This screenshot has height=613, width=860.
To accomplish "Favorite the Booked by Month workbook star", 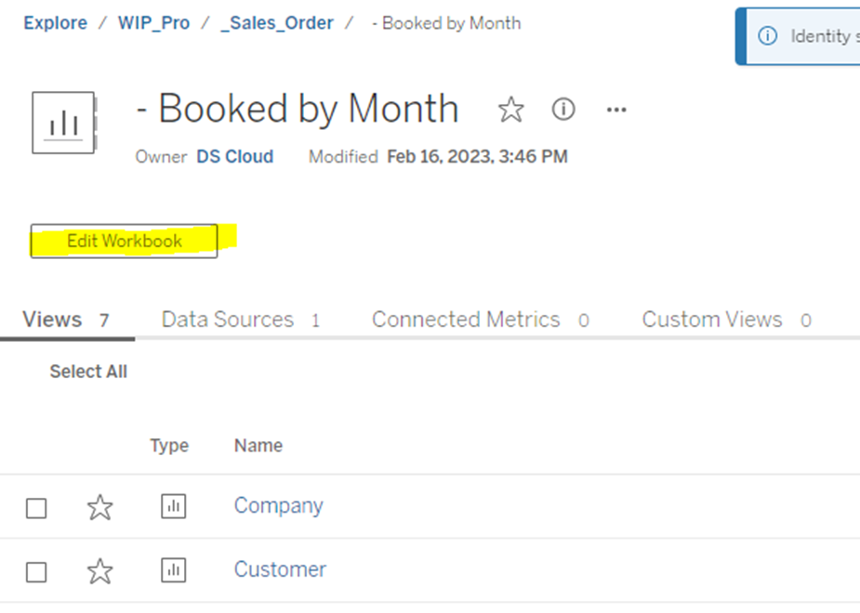I will tap(510, 110).
